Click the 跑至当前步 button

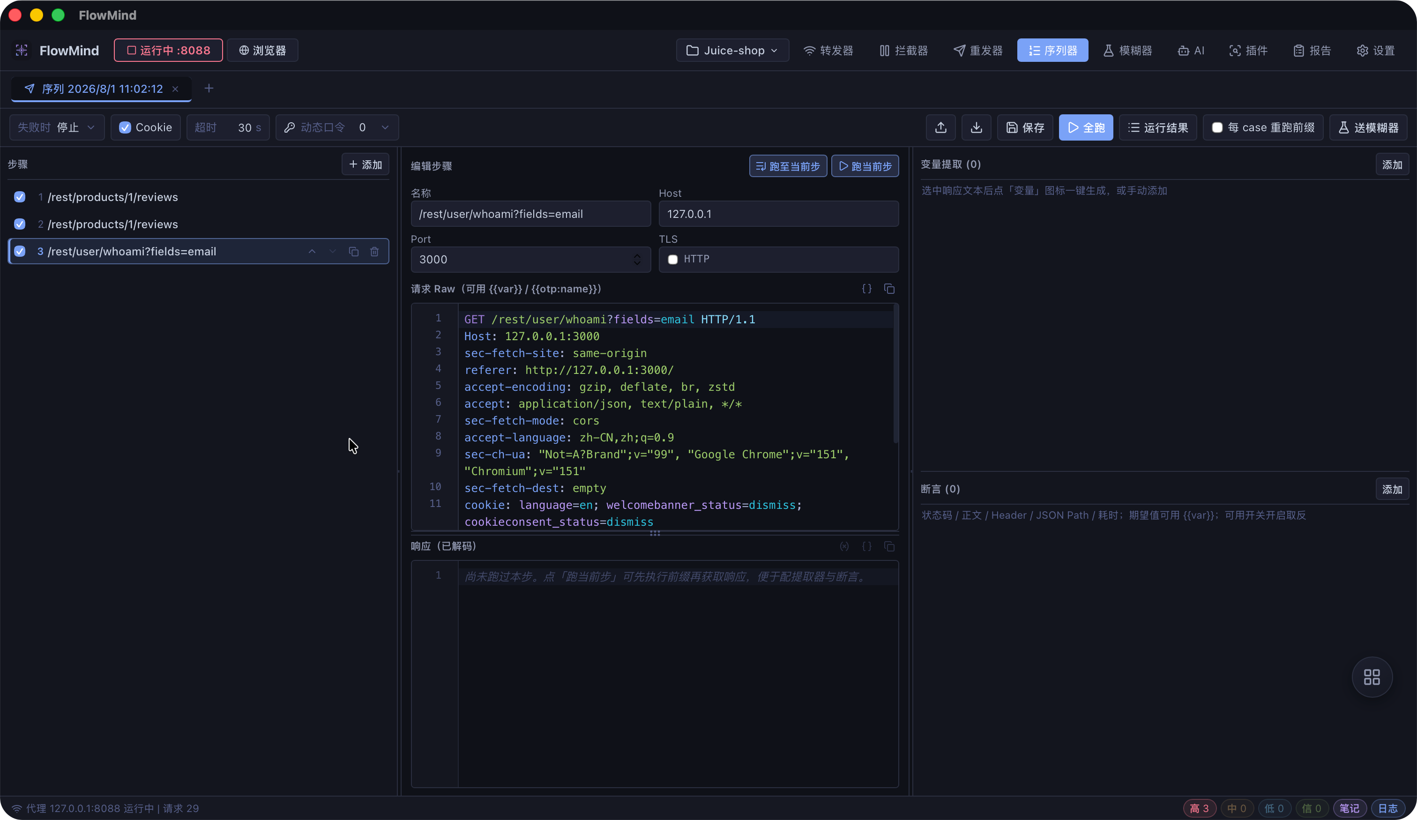[x=788, y=166]
